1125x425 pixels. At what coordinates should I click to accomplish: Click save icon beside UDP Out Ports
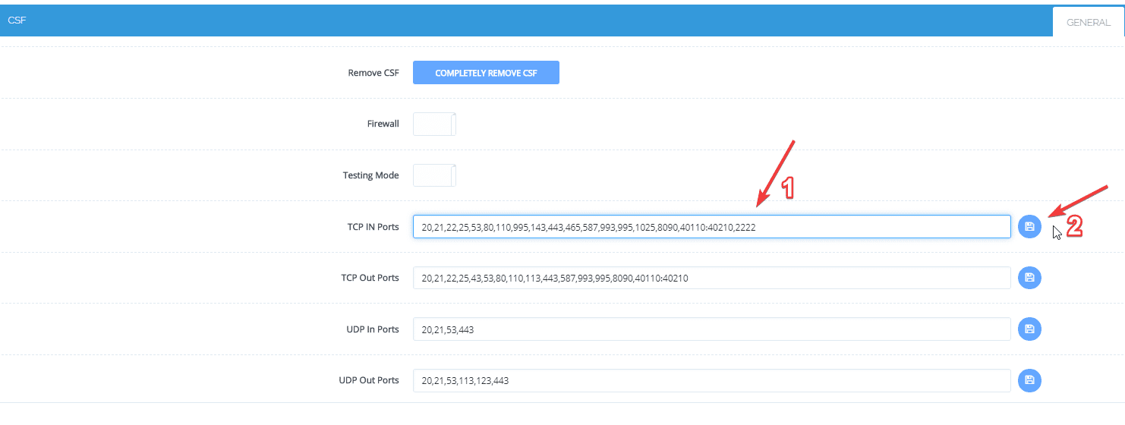point(1029,380)
